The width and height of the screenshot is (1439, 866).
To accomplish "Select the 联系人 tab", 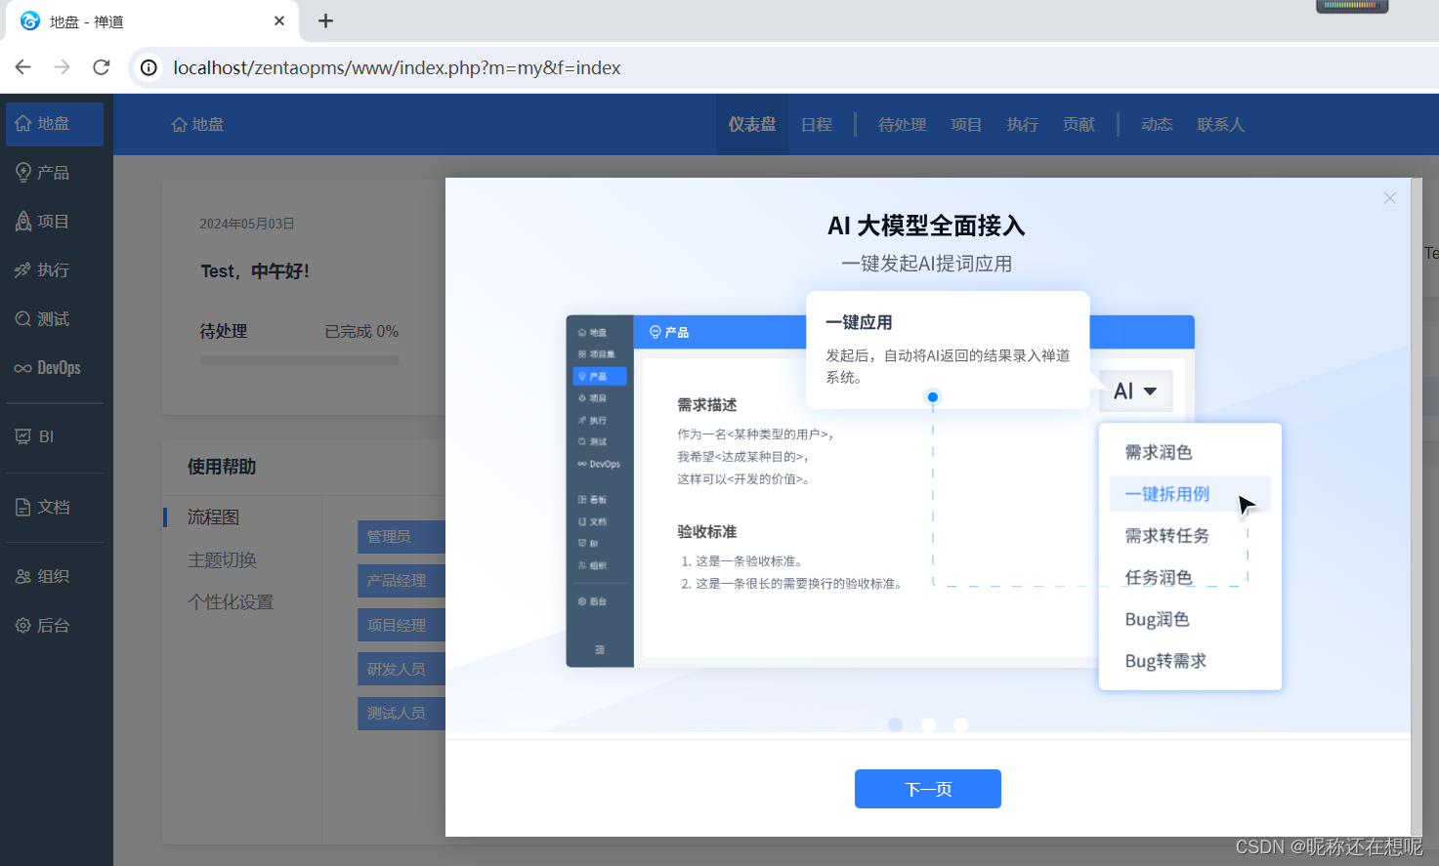I will pos(1221,124).
